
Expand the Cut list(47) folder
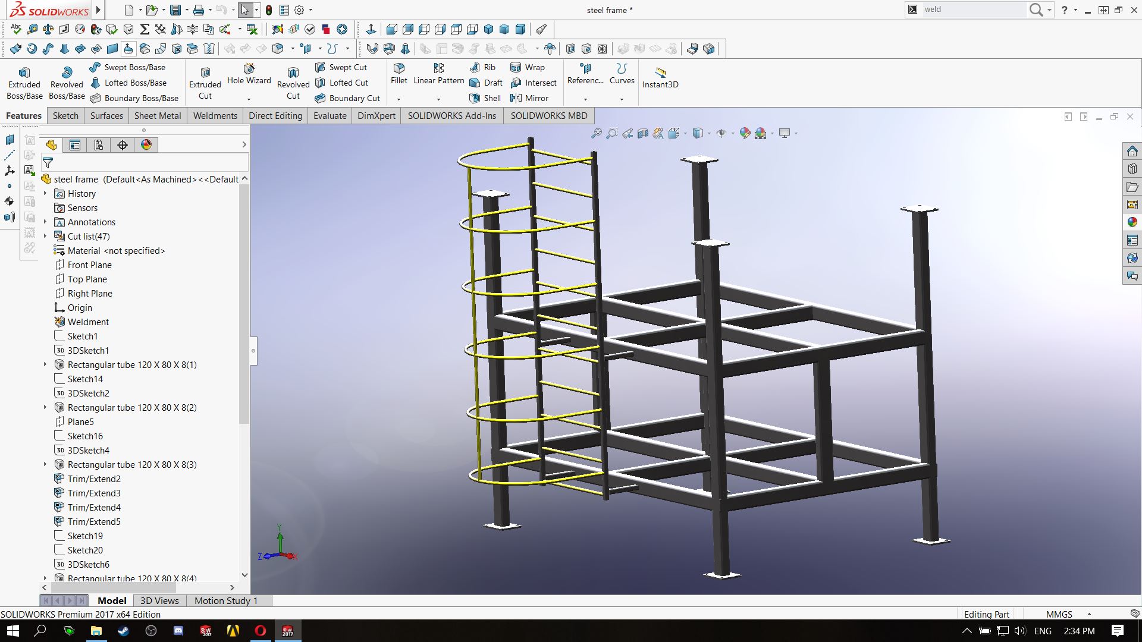pos(45,236)
